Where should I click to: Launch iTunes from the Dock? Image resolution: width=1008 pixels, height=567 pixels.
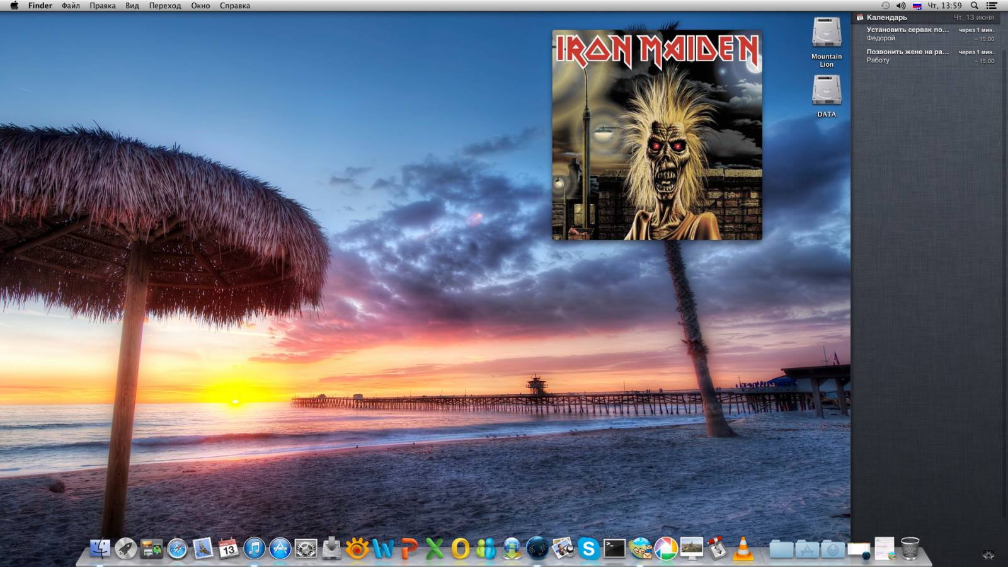tap(255, 549)
